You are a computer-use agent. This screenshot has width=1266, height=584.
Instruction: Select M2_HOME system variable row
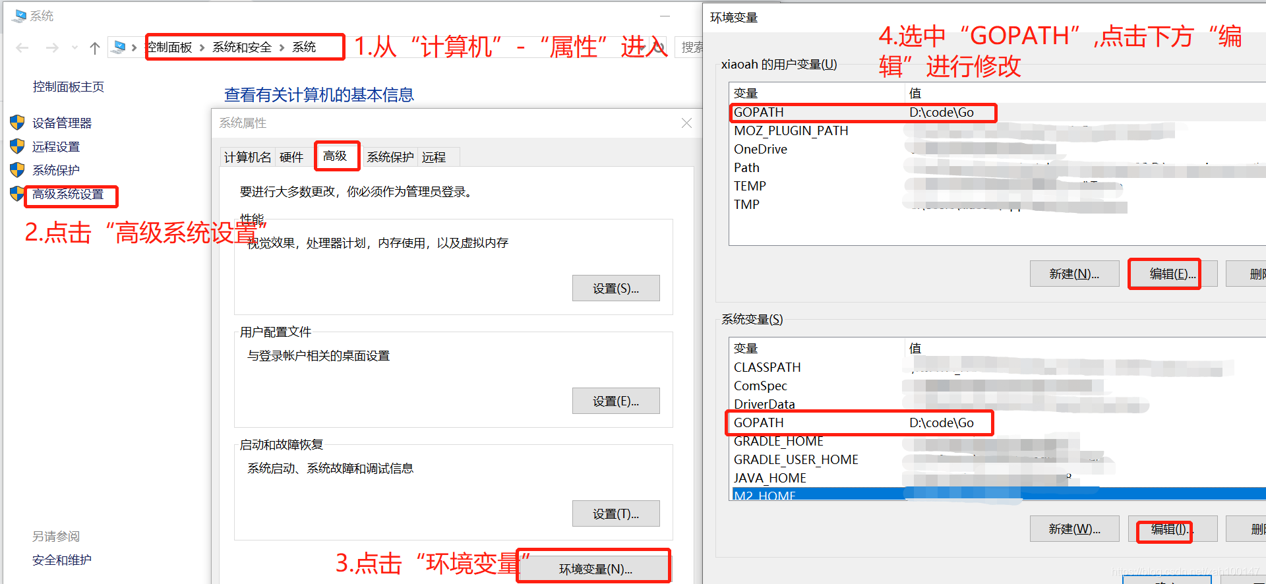pyautogui.click(x=997, y=494)
